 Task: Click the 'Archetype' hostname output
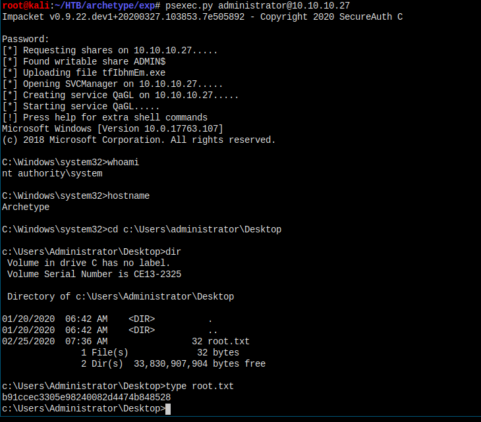(x=26, y=207)
